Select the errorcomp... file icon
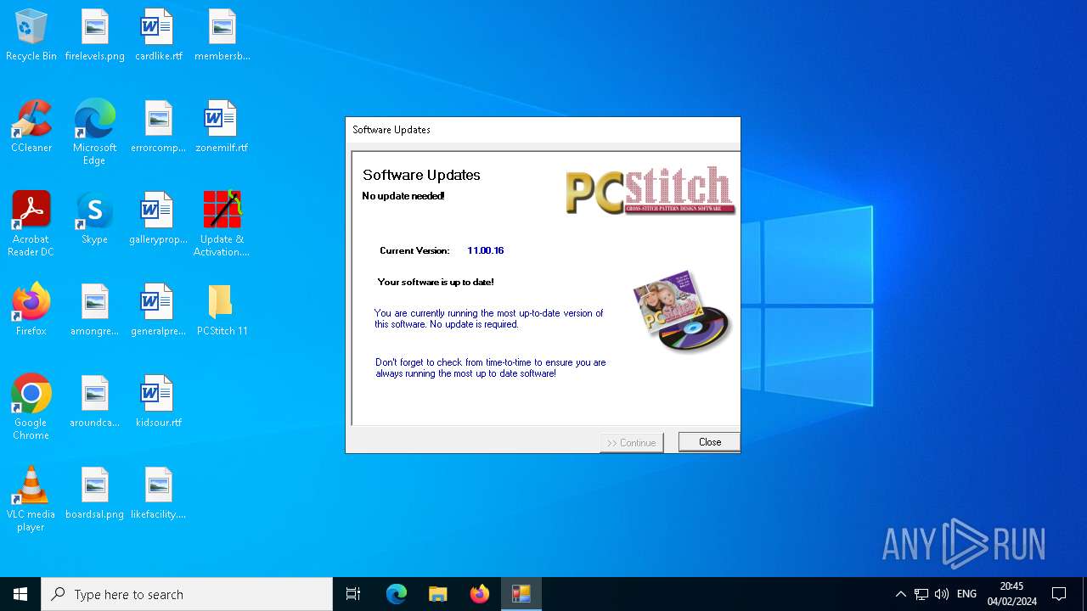 tap(159, 127)
